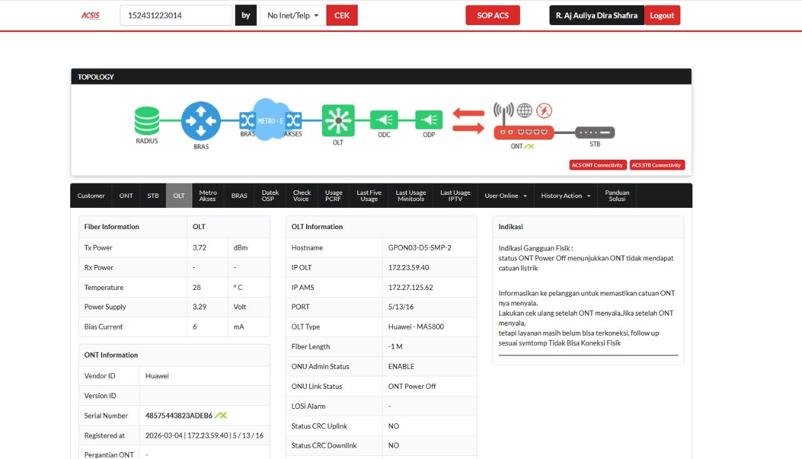The width and height of the screenshot is (802, 459).
Task: Open the Check Voice tab
Action: (302, 195)
